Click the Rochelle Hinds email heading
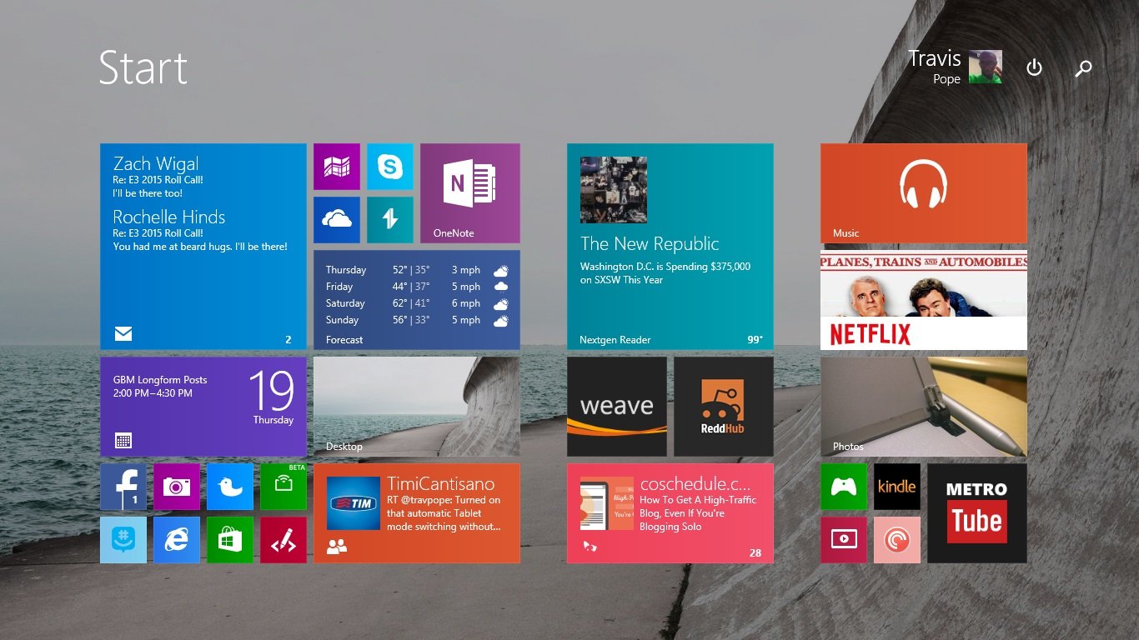 169,217
